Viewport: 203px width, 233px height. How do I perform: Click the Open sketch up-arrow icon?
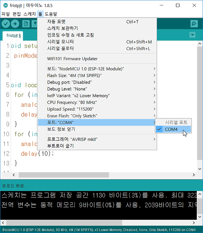(35, 24)
